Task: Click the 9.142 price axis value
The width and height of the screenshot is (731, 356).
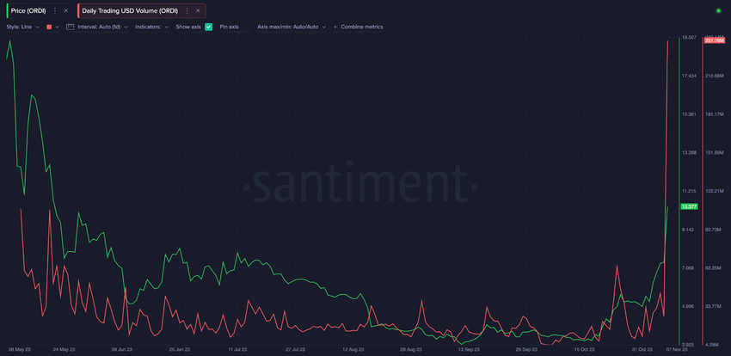Action: (689, 230)
